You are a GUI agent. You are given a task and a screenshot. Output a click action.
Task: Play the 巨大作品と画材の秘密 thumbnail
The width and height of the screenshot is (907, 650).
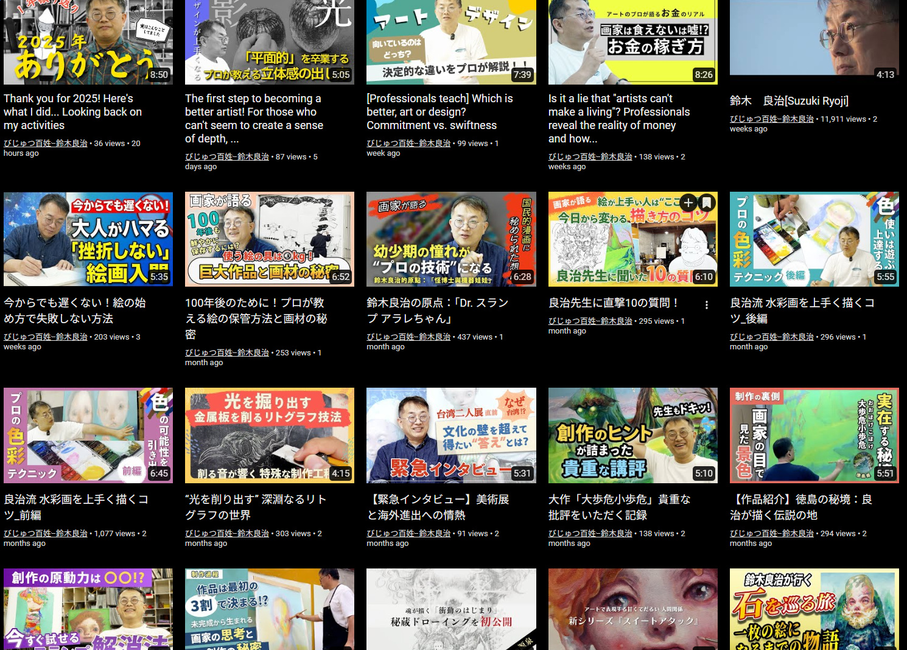click(270, 239)
